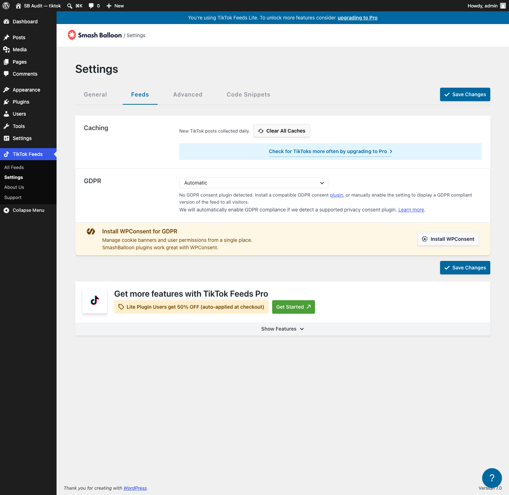Switch to the General tab

(95, 94)
